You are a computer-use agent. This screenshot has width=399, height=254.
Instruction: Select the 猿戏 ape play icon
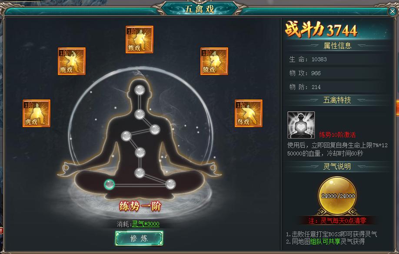(214, 61)
